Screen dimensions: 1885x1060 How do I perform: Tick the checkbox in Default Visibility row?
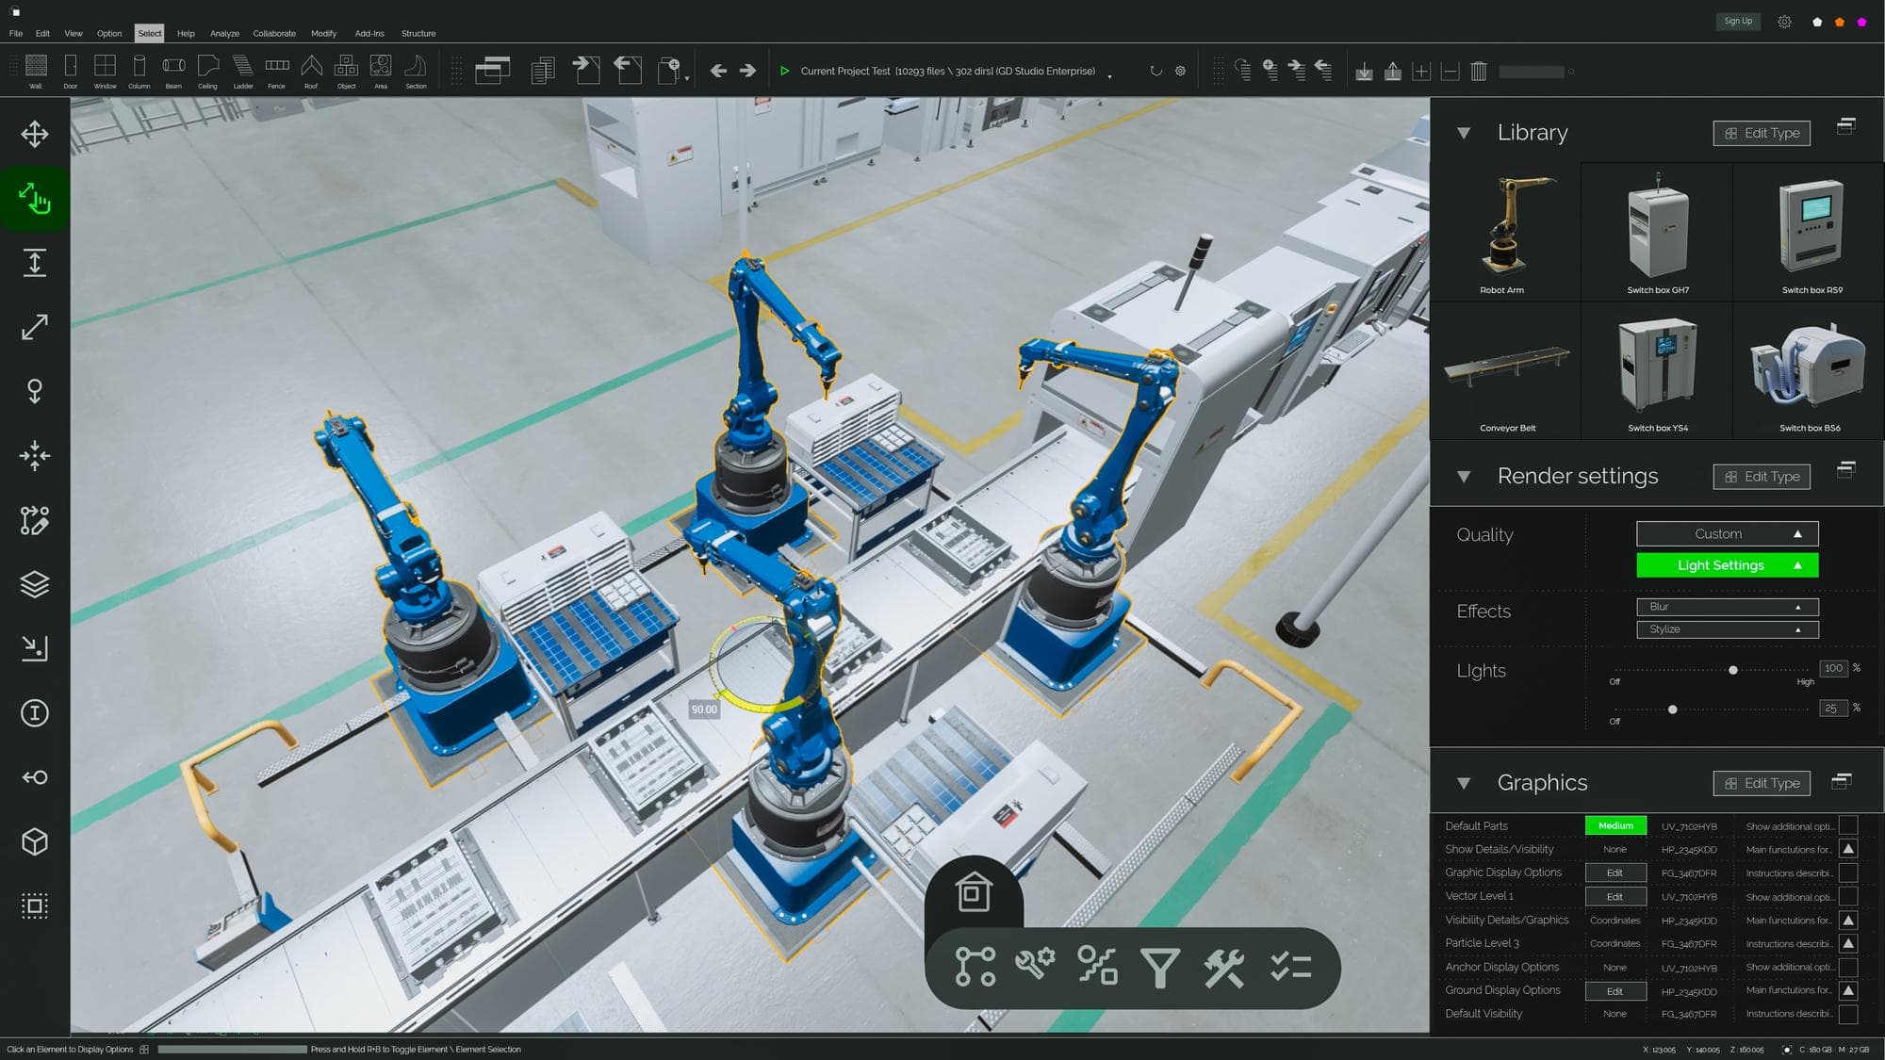point(1848,1014)
